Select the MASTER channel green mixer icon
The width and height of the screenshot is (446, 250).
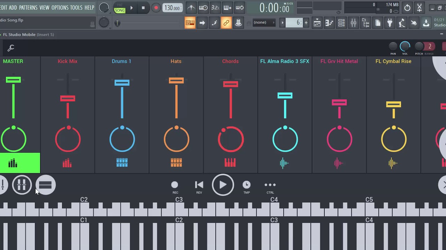[x=13, y=163]
